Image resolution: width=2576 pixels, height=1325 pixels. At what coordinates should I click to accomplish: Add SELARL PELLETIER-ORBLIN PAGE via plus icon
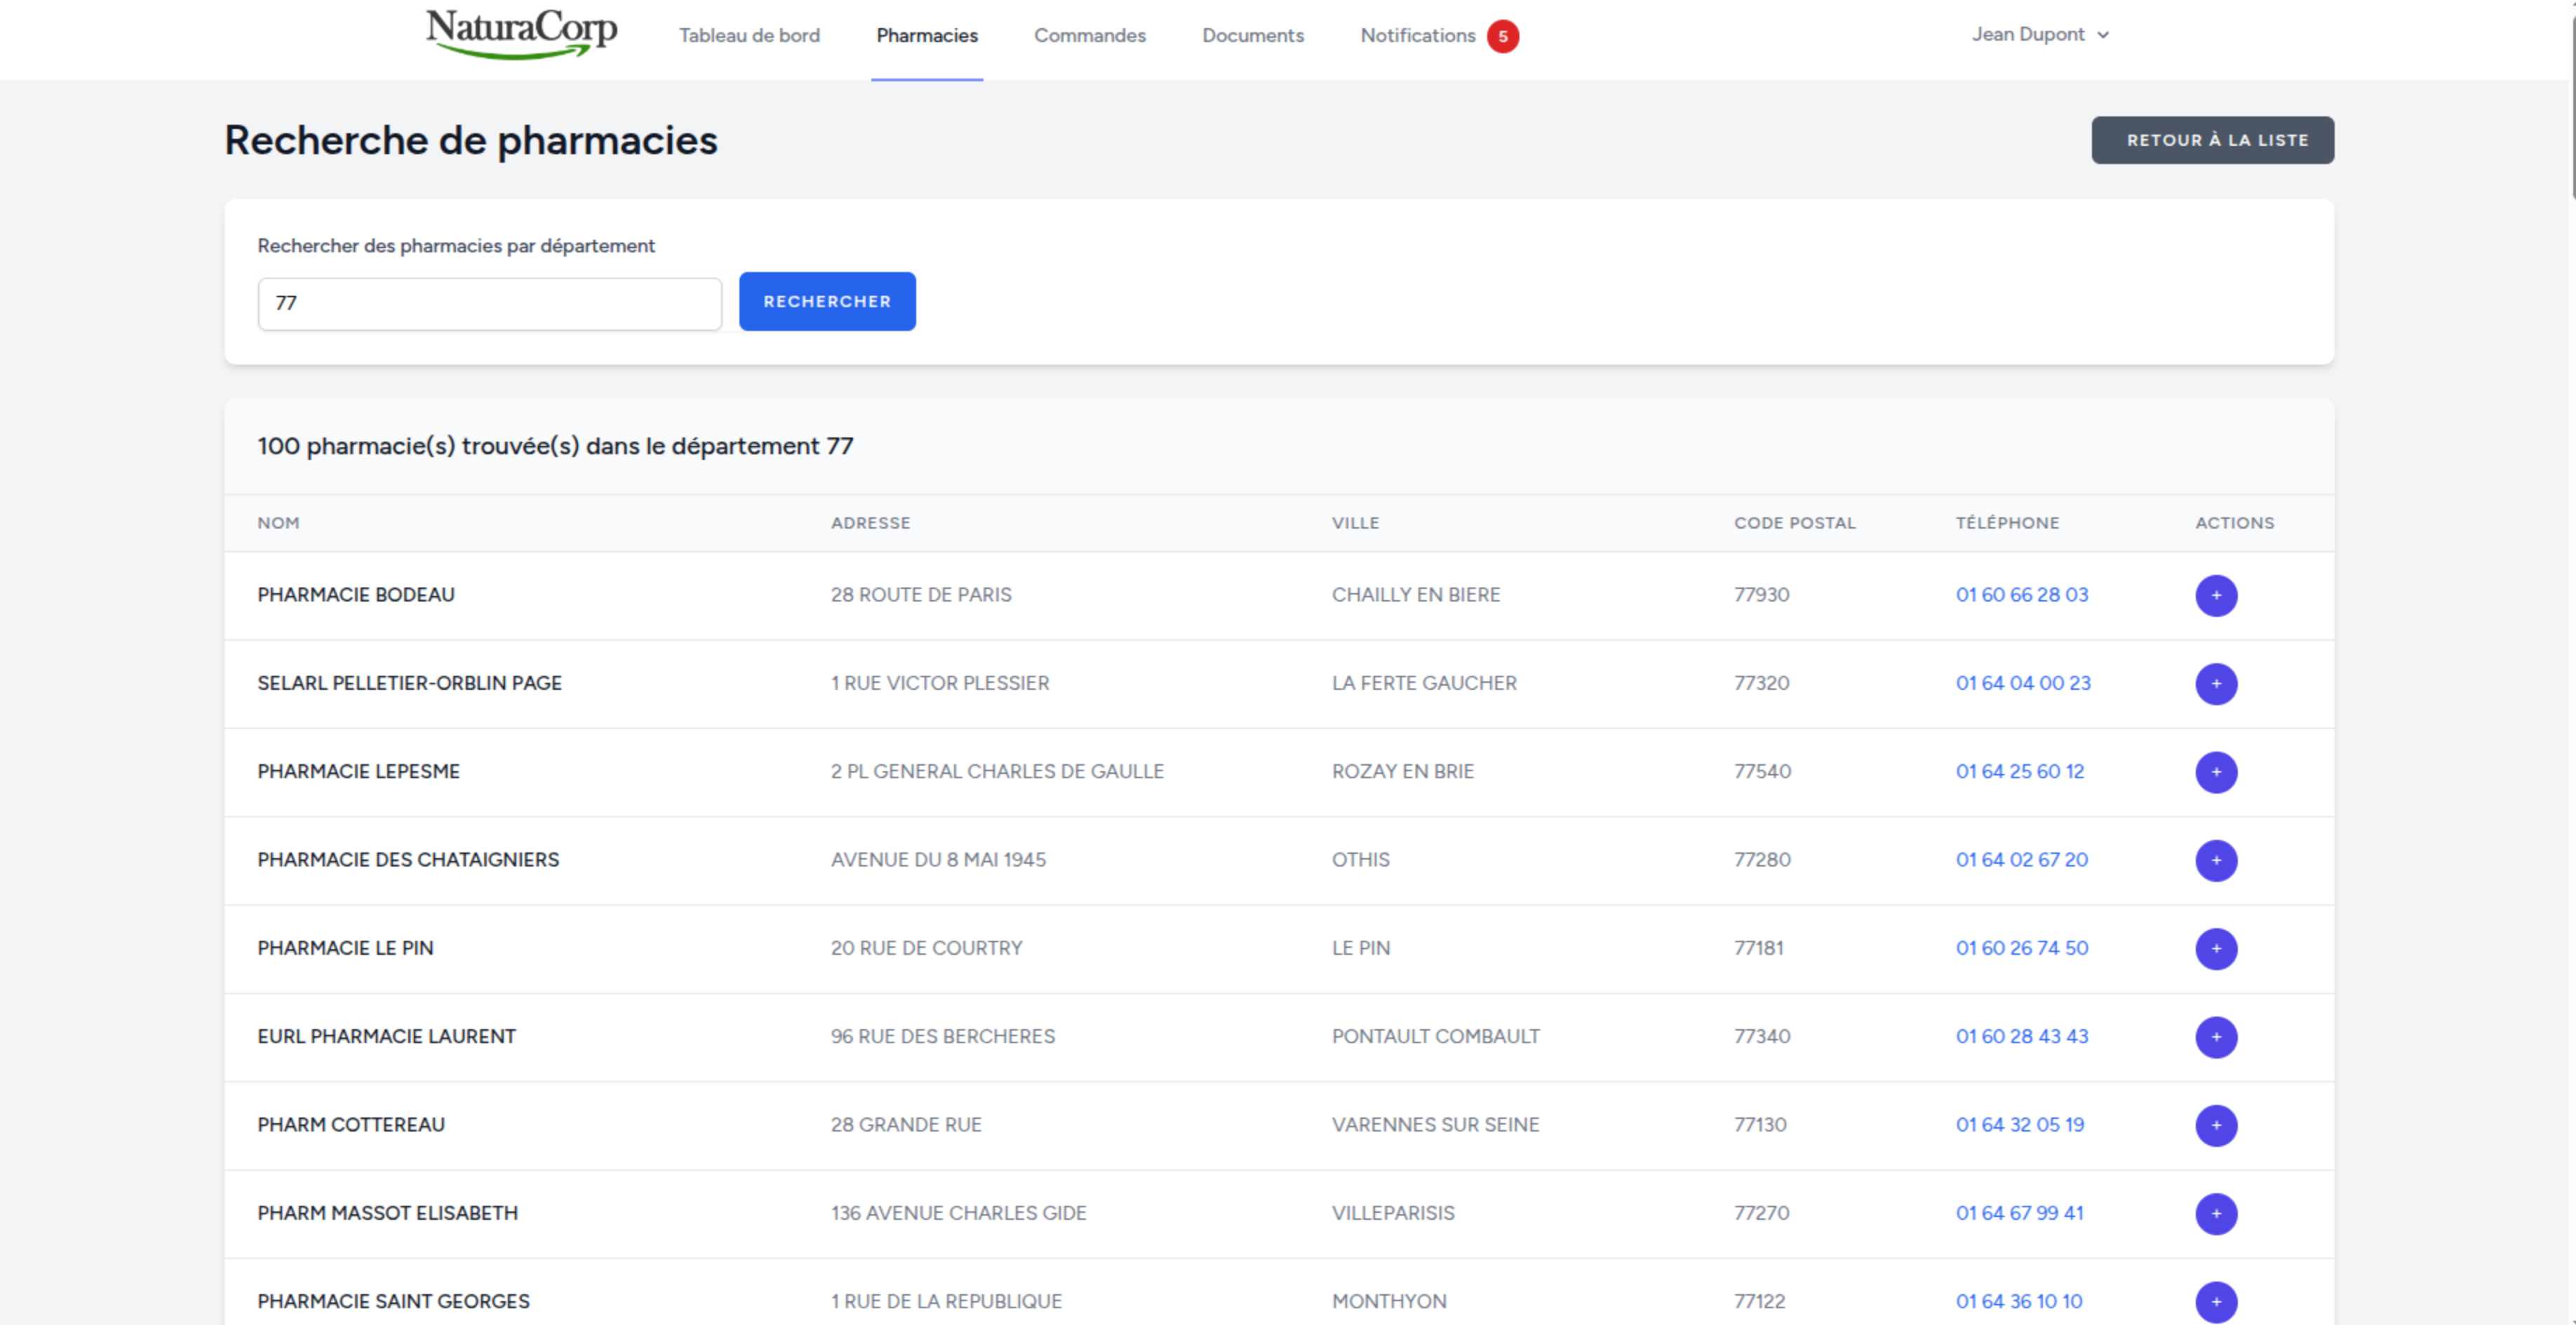2215,684
